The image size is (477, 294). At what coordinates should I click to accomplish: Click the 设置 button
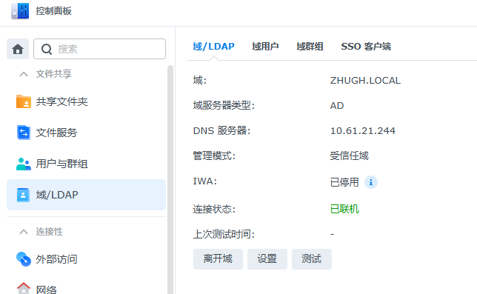click(x=267, y=259)
